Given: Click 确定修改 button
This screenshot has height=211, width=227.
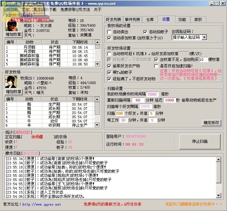Looking at the screenshot, I should coord(211,123).
